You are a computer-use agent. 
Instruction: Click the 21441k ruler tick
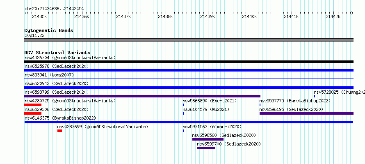(292, 16)
